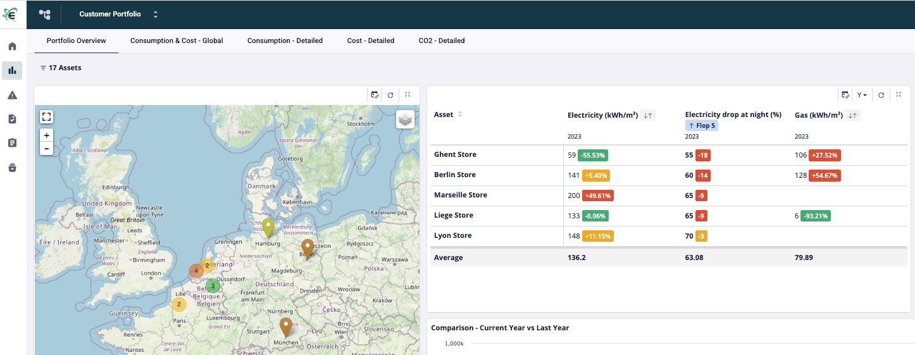Viewport: 915px width, 355px height.
Task: Click the Average value 63.08
Action: click(x=694, y=258)
